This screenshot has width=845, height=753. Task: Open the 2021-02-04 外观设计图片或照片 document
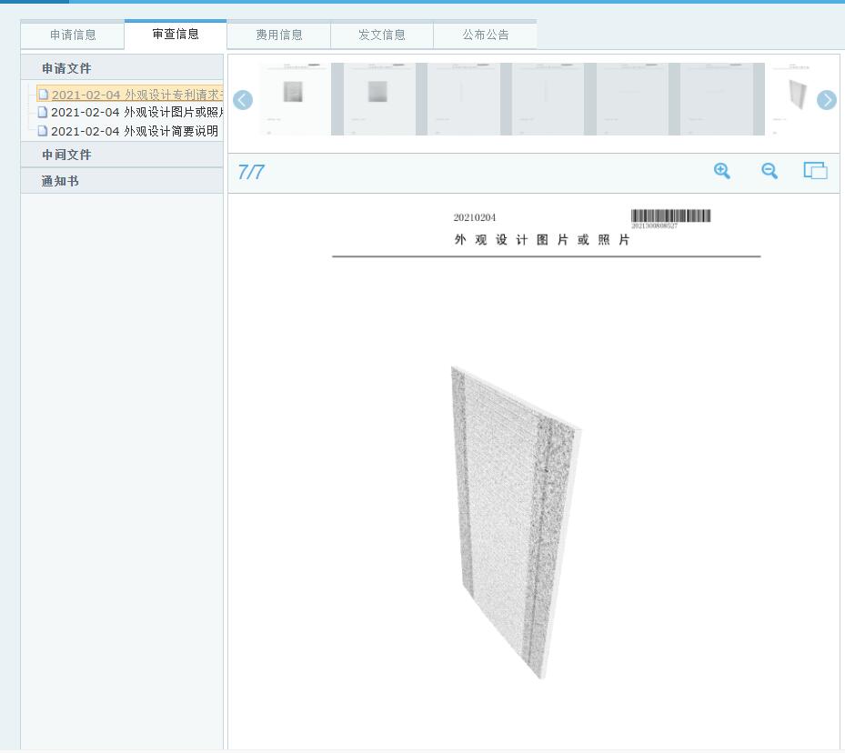(136, 113)
